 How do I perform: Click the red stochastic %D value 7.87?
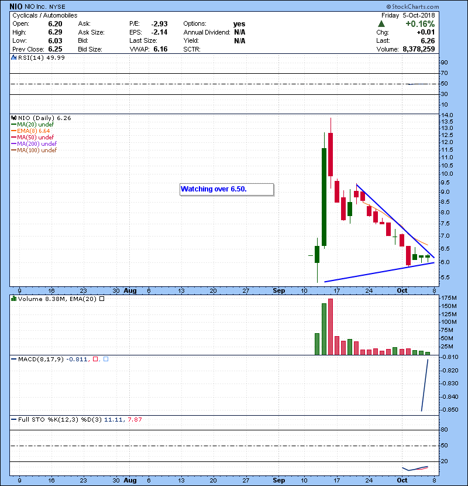point(135,420)
